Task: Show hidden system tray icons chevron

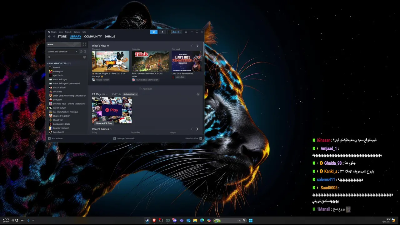Action: (x=33, y=220)
